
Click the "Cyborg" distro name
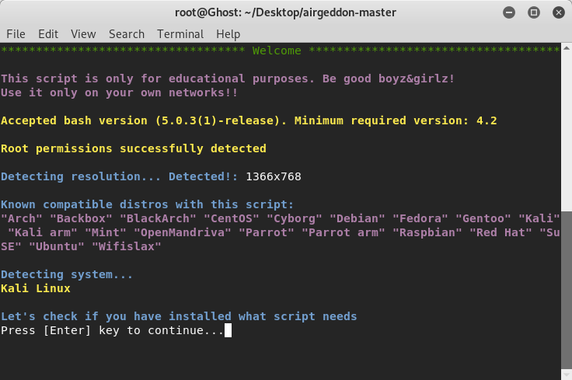295,218
